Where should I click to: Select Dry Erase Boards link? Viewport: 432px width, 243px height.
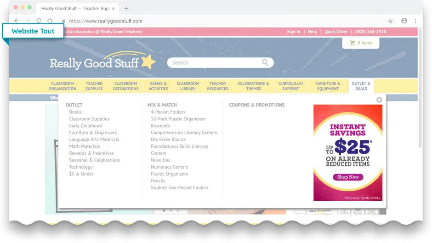[x=168, y=139]
